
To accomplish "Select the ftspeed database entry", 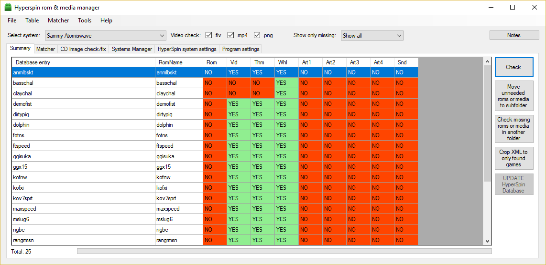I will pos(83,146).
